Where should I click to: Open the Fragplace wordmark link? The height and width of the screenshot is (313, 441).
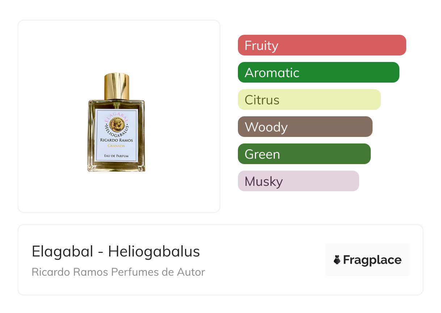[x=372, y=260]
